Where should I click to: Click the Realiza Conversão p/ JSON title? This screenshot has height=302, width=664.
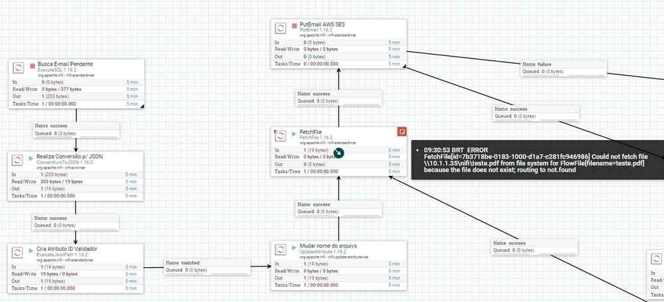[x=70, y=157]
